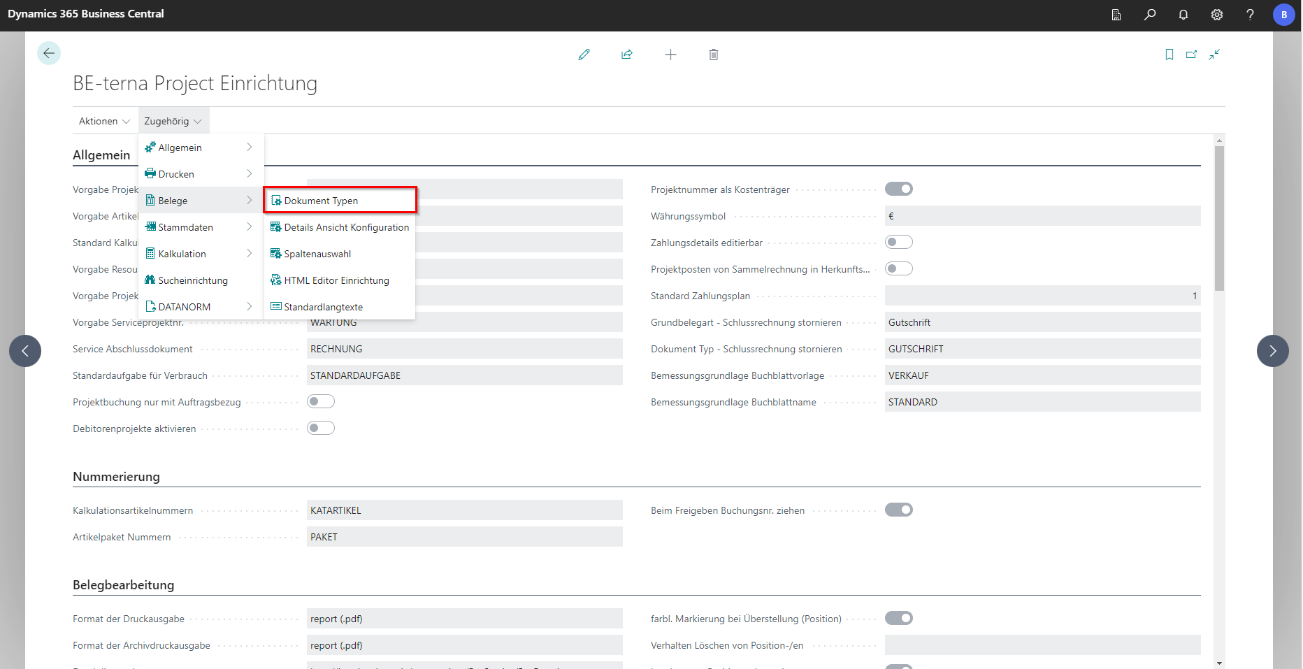Image resolution: width=1303 pixels, height=669 pixels.
Task: Open the search magnifier icon
Action: click(x=1150, y=15)
